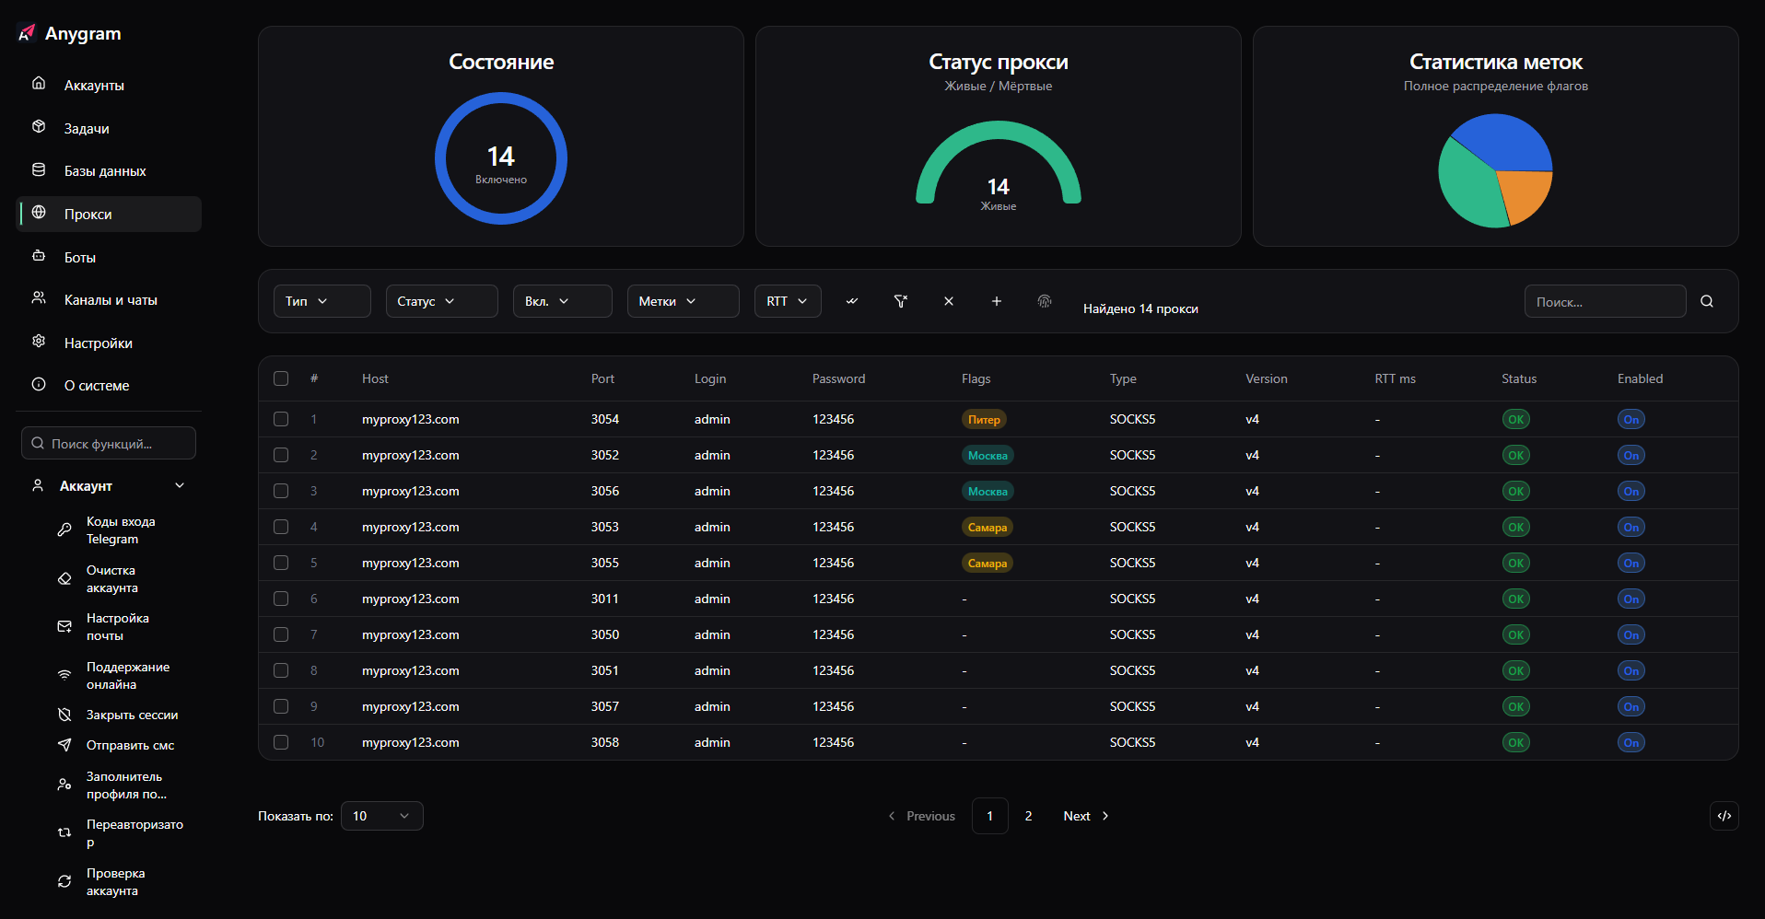Image resolution: width=1765 pixels, height=919 pixels.
Task: Toggle the On switch for port 3052 row
Action: pyautogui.click(x=1631, y=455)
